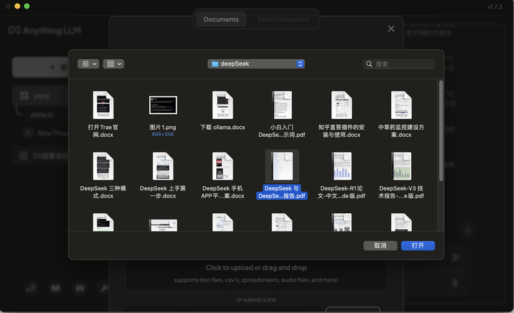Click the label DeepSeek 三种模式.docx
Screen dimensions: 514x313
click(103, 193)
